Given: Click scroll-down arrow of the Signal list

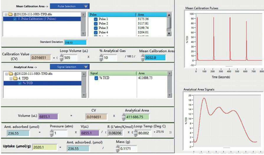Looking at the screenshot, I should click(169, 95).
